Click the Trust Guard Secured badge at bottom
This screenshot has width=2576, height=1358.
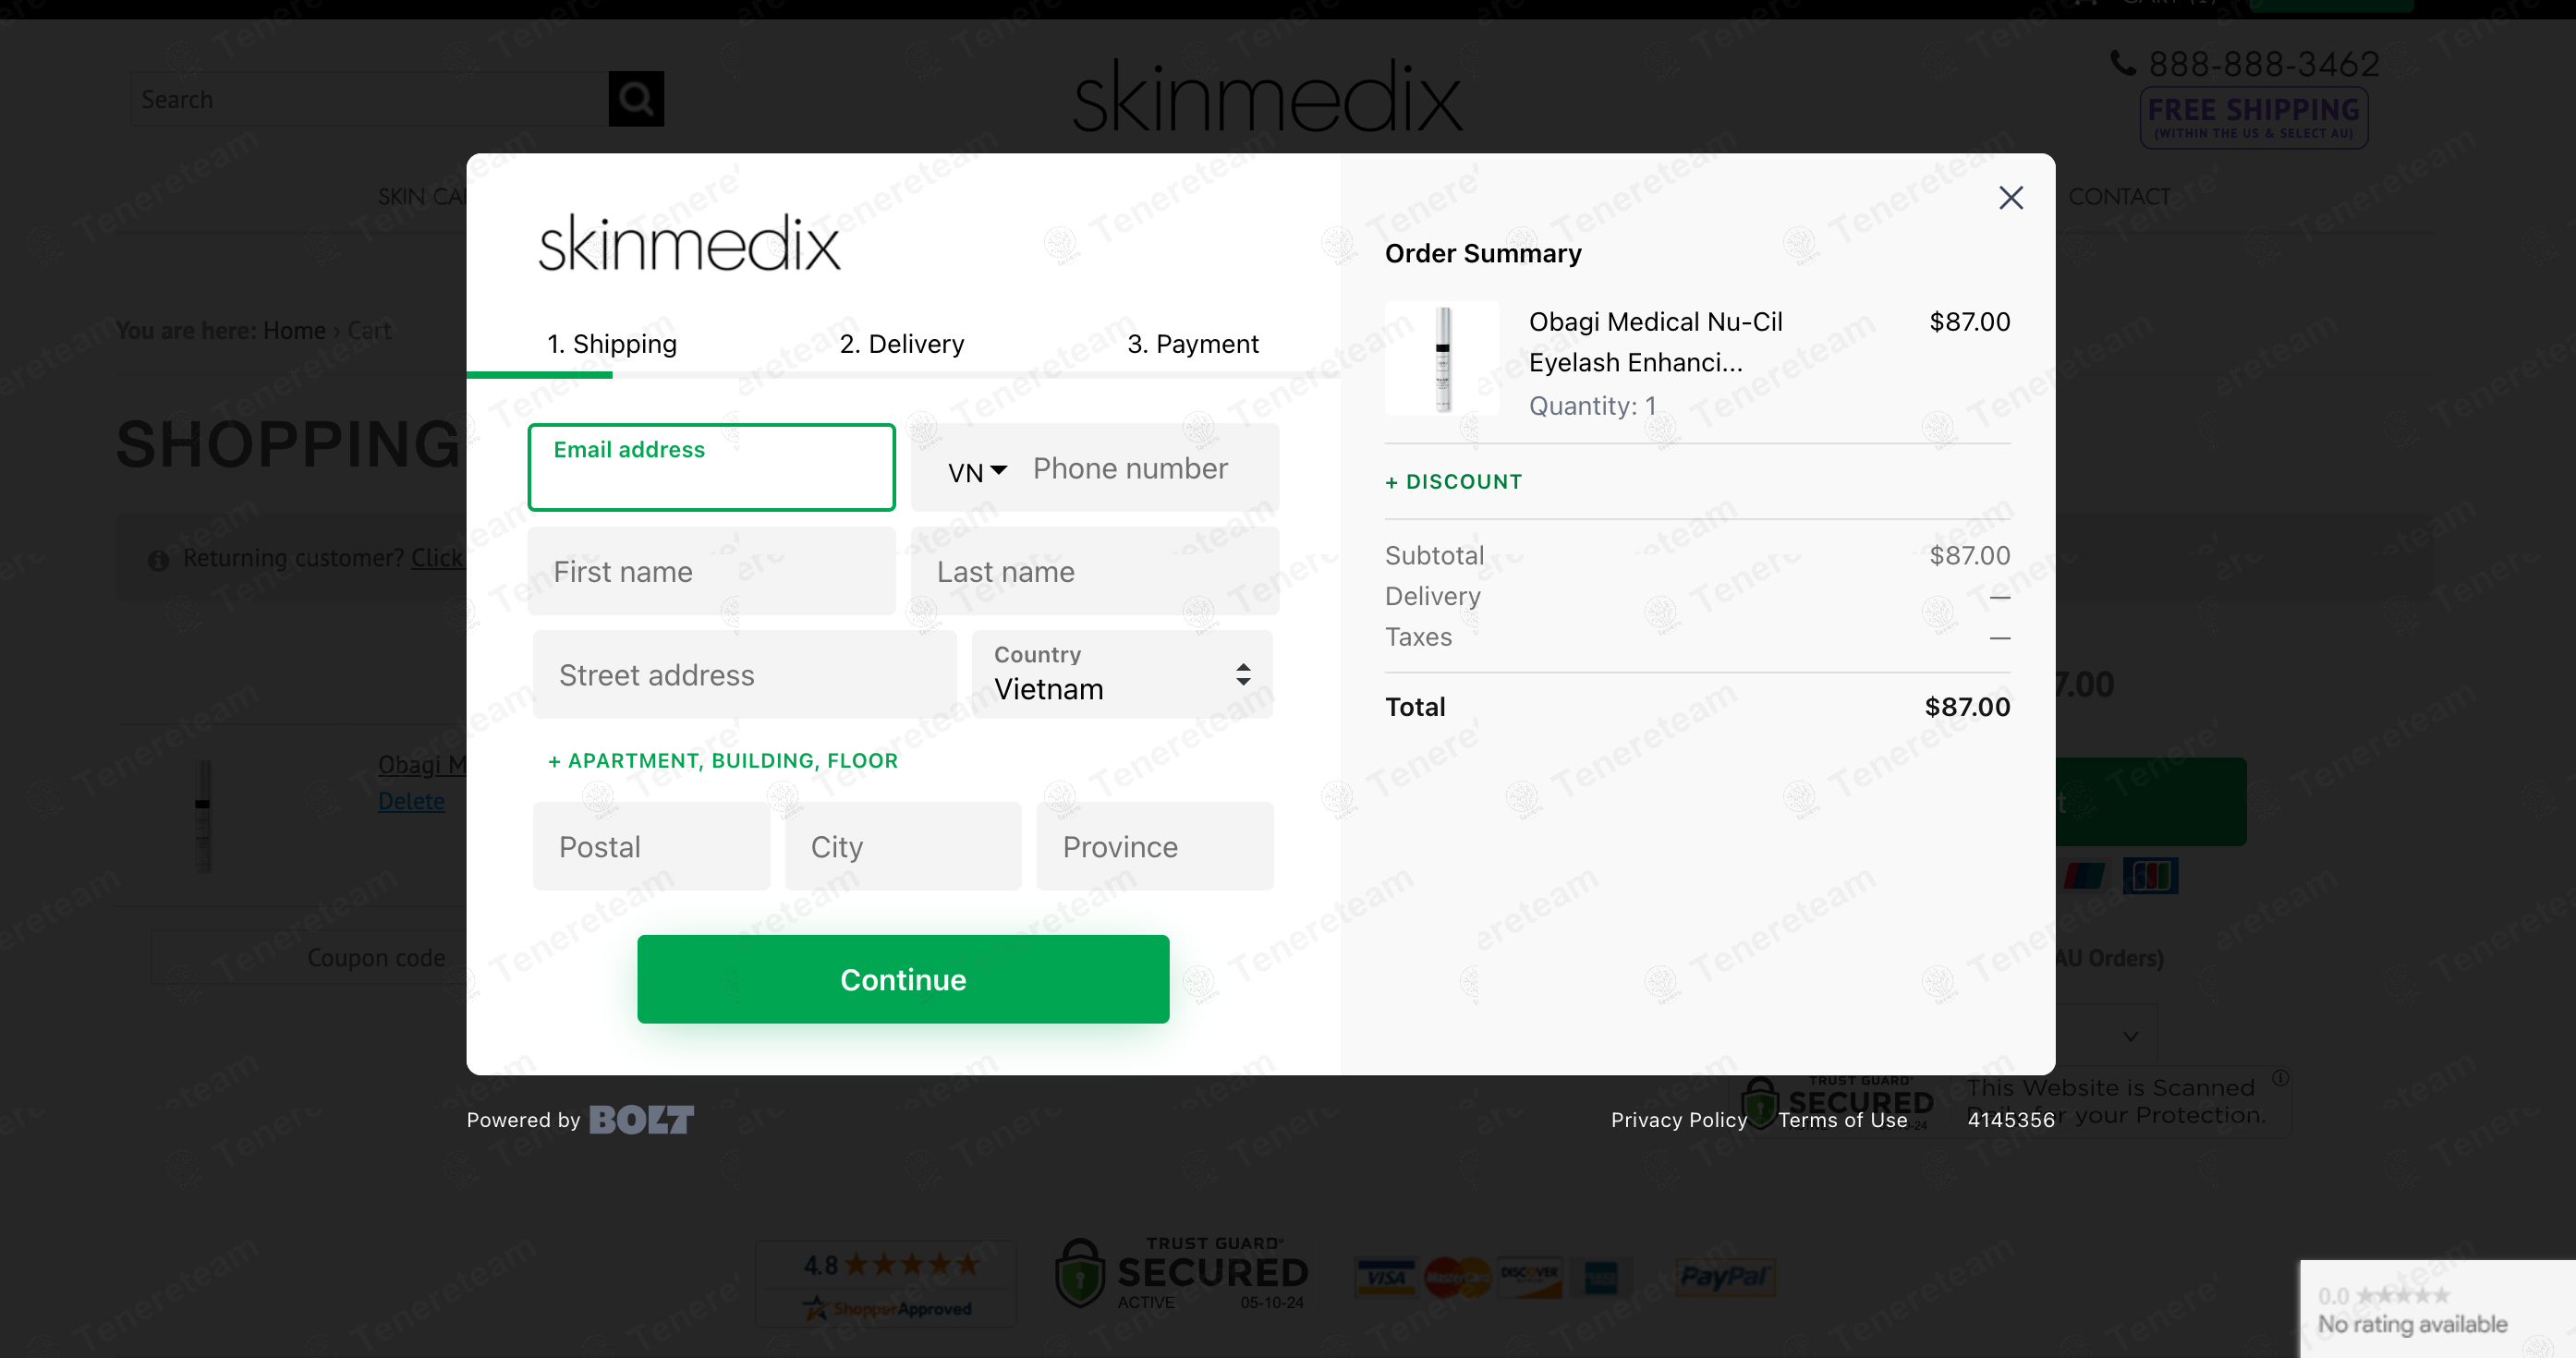[x=1181, y=1272]
